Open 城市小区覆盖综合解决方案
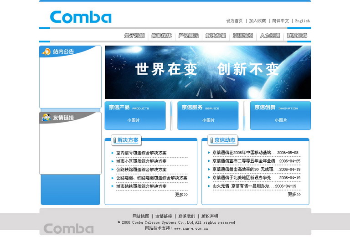 coord(141,161)
